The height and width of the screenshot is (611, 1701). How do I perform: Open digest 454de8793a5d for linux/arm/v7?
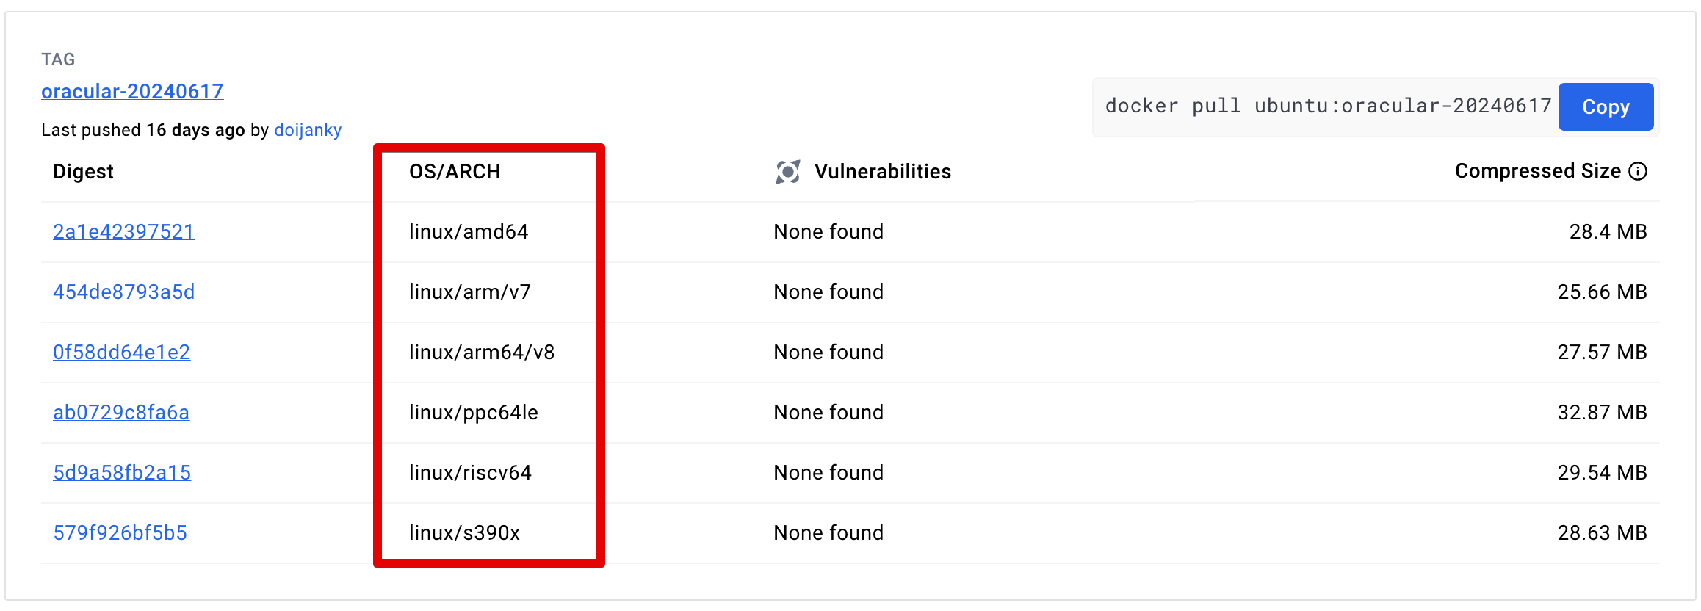(x=123, y=292)
